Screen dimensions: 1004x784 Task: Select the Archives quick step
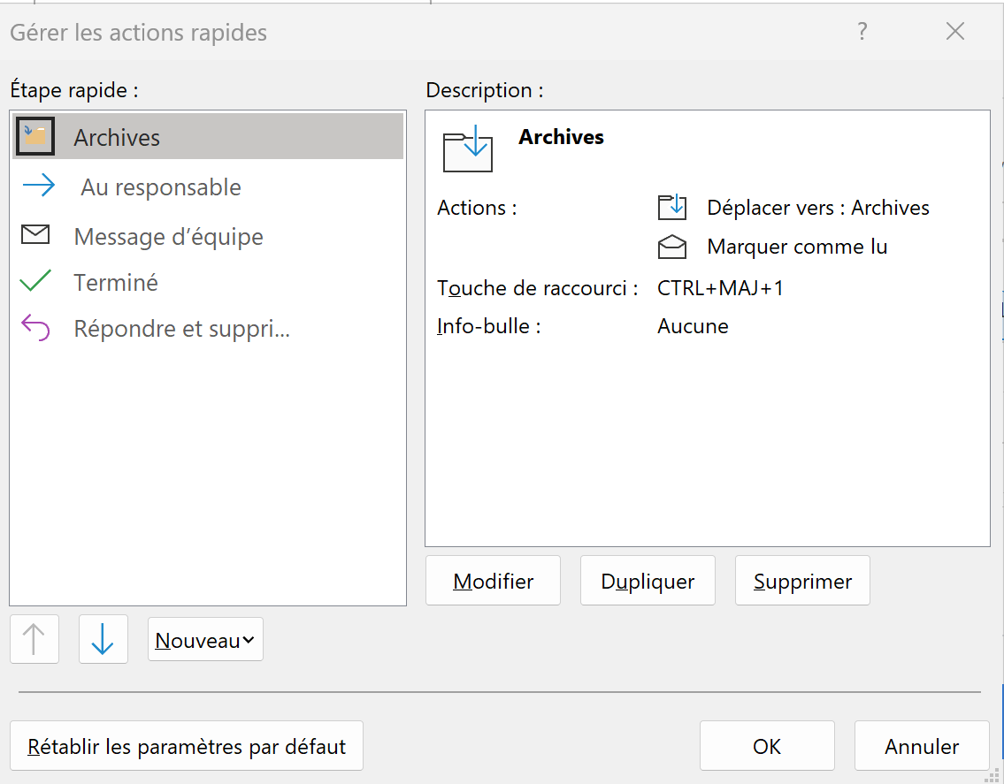(x=208, y=136)
